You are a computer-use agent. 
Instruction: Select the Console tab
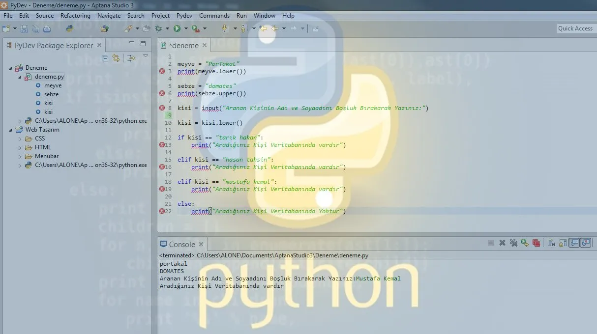(x=182, y=244)
